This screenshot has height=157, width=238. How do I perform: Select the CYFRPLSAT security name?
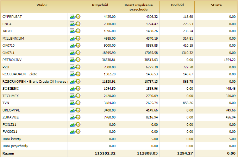12,16
